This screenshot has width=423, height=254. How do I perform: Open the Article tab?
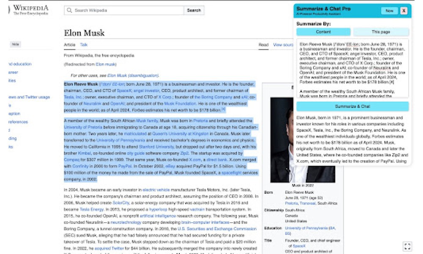pos(69,45)
